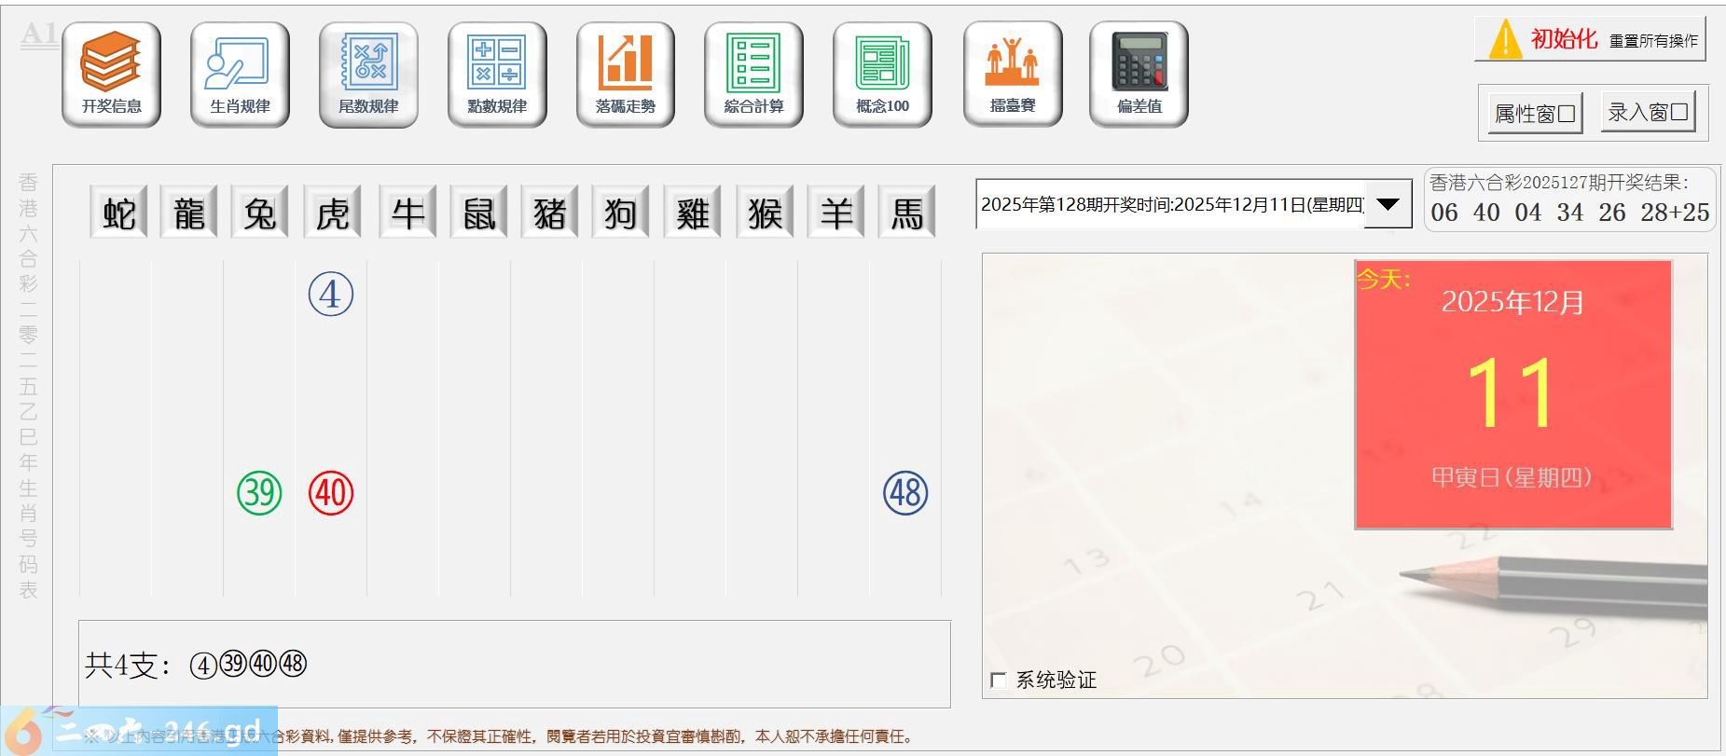The image size is (1726, 756).
Task: Toggle the 系统验证 checkbox
Action: [x=999, y=680]
